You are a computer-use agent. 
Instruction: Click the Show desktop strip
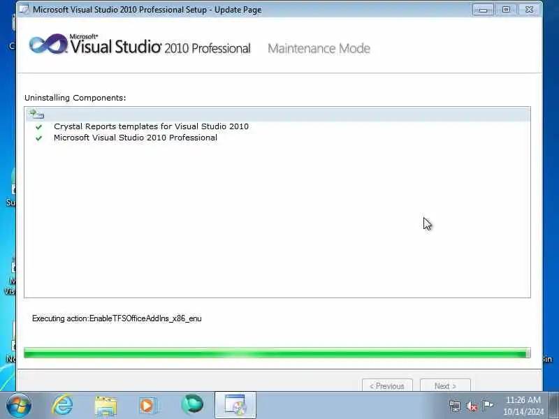pyautogui.click(x=554, y=405)
